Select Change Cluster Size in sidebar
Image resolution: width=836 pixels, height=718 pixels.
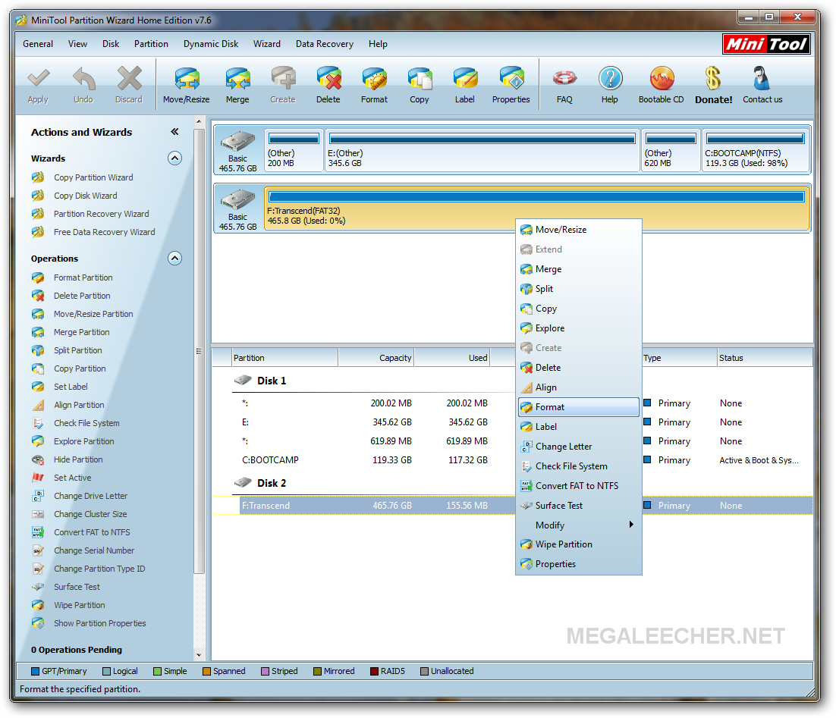90,514
